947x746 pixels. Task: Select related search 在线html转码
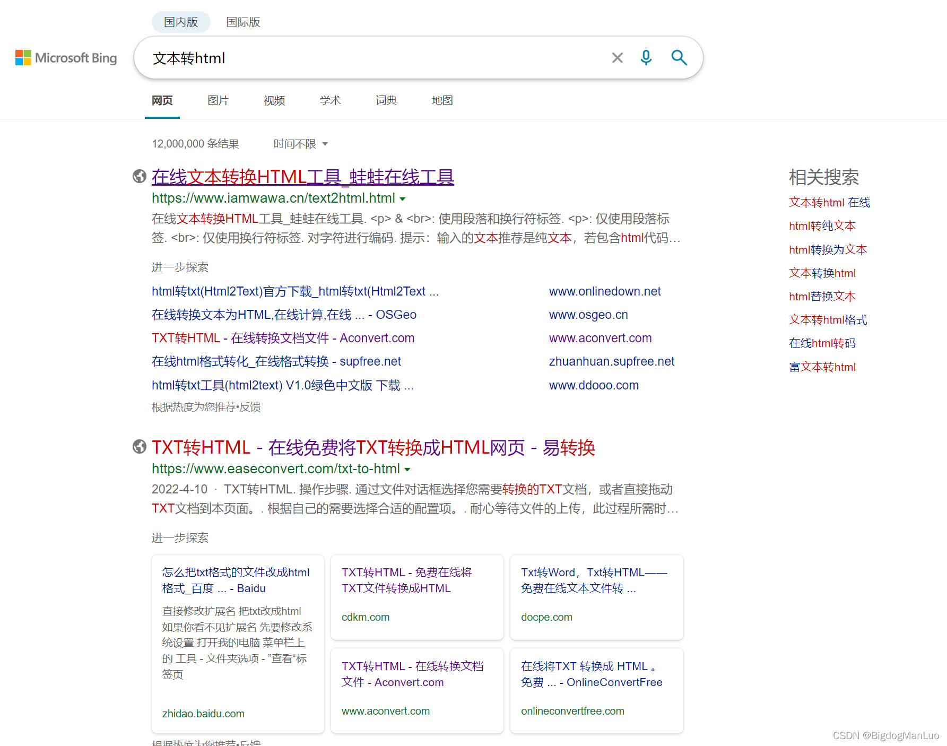[822, 343]
